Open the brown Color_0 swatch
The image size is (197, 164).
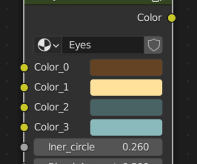(x=126, y=68)
